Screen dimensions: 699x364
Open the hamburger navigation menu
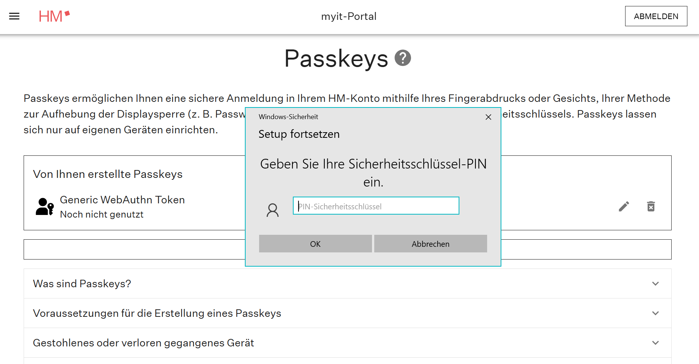pyautogui.click(x=14, y=16)
